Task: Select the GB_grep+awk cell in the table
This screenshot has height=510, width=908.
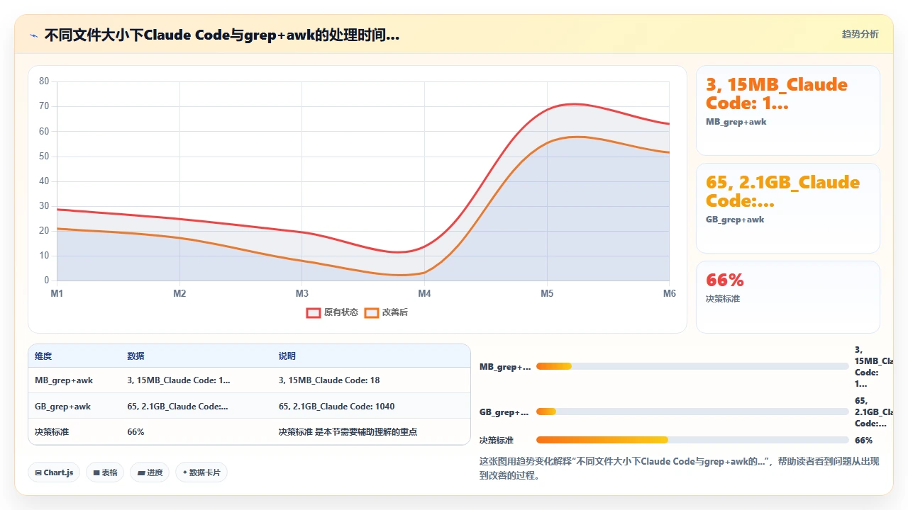Action: click(x=63, y=407)
